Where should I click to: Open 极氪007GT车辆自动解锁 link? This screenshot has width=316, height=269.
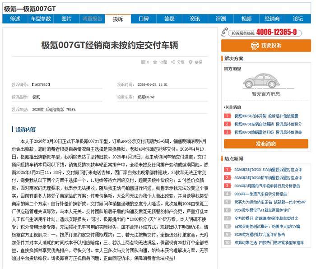(x=254, y=124)
